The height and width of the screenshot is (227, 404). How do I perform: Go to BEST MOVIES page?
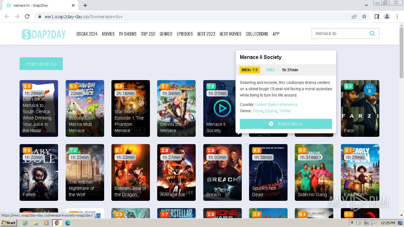230,34
